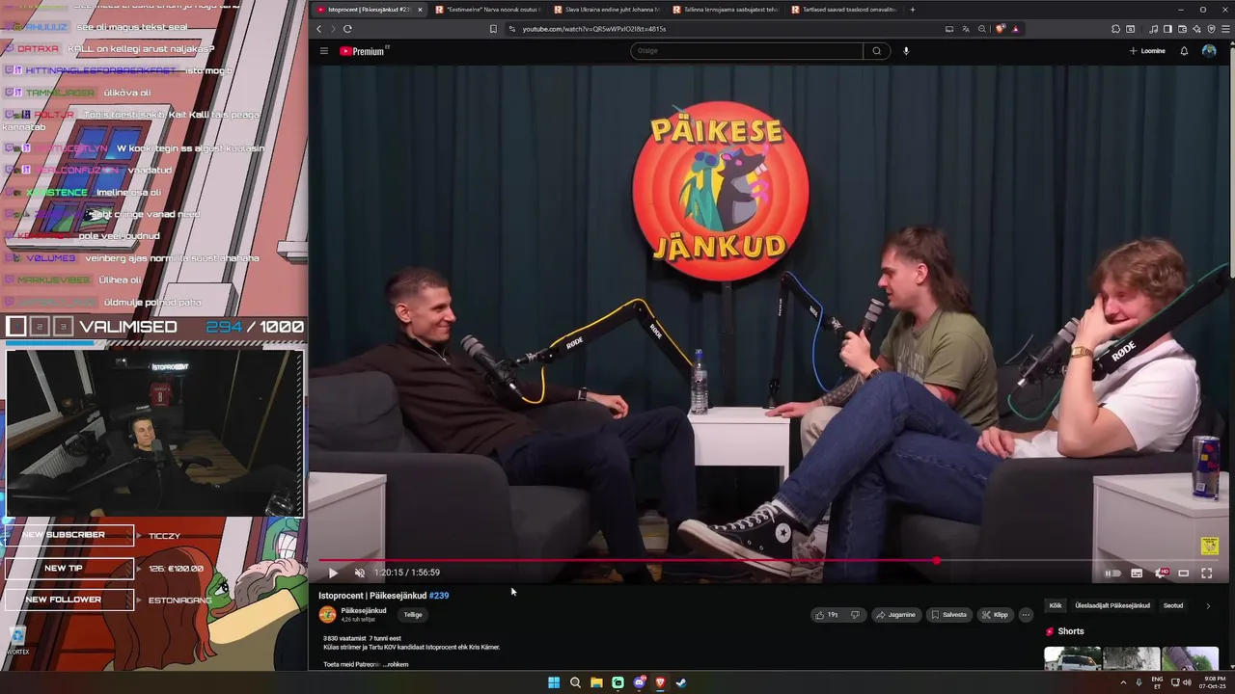Bookmark the page using bookmark icon
The width and height of the screenshot is (1235, 694).
(493, 29)
